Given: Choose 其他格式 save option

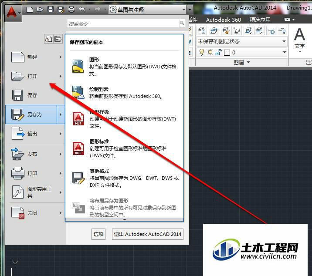Looking at the screenshot, I should (124, 178).
